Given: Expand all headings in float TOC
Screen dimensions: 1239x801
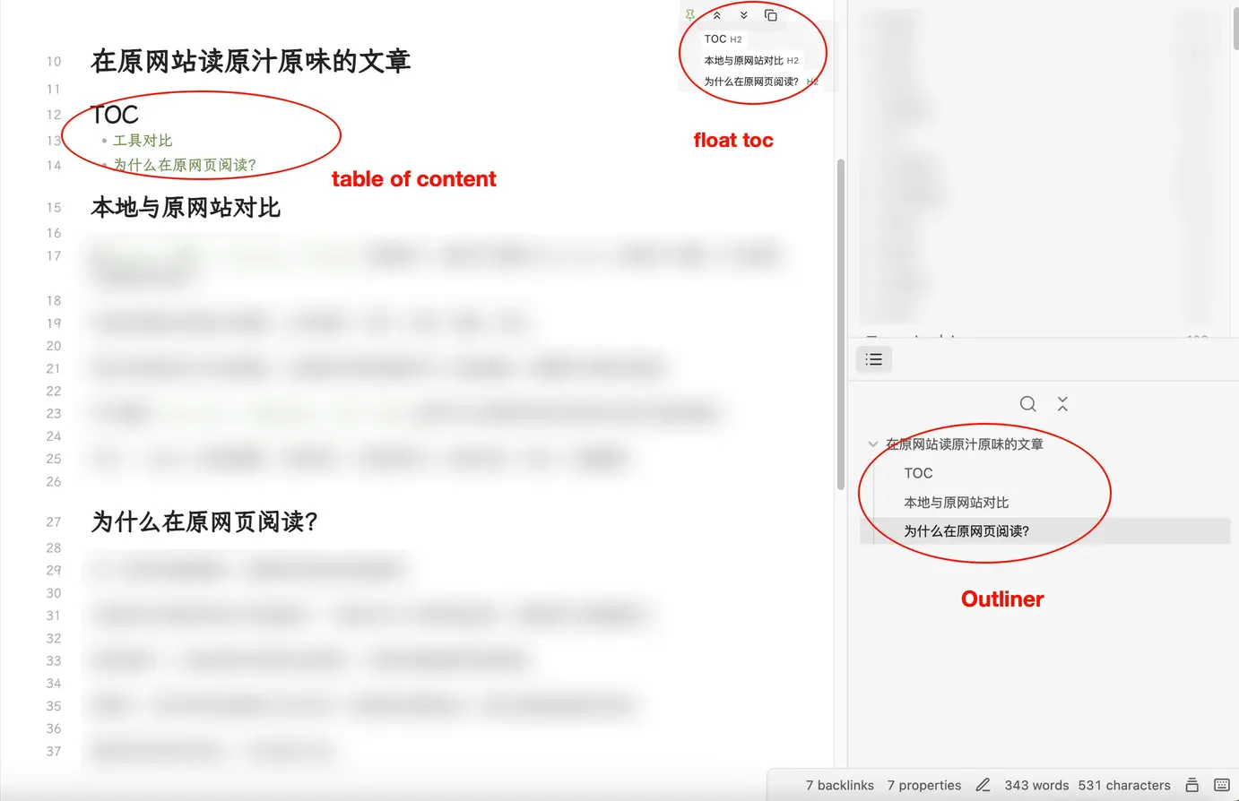Looking at the screenshot, I should 743,15.
